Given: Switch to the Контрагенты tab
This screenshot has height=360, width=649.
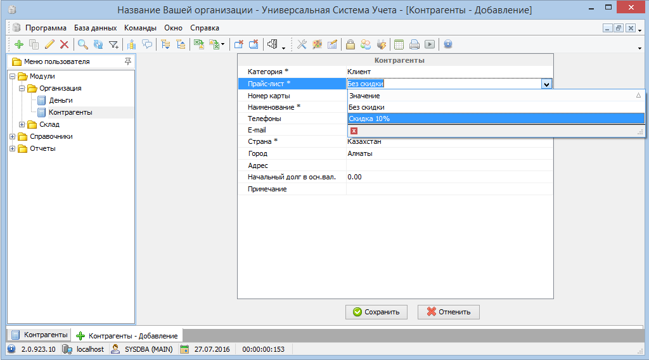Looking at the screenshot, I should click(39, 335).
